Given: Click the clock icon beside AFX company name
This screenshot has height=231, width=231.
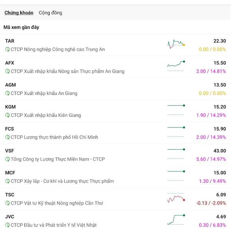Looking at the screenshot, I should click(x=7, y=71).
